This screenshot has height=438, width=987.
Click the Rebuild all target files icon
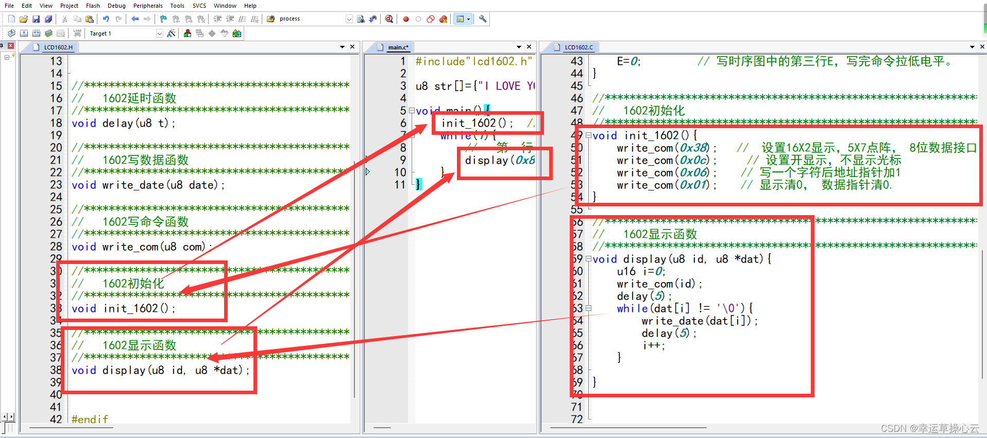point(36,33)
